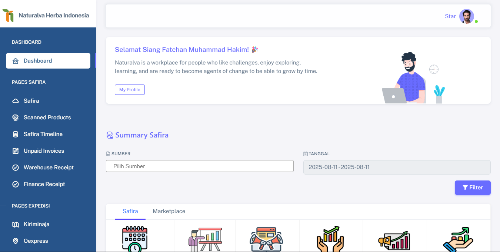Click the megaphone with rising chart icon

coord(393,241)
